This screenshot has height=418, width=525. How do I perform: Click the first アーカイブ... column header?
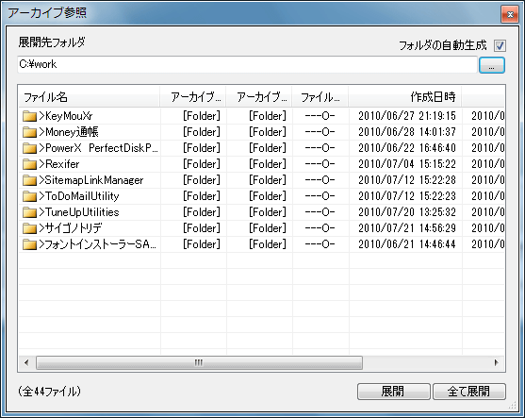pos(193,97)
